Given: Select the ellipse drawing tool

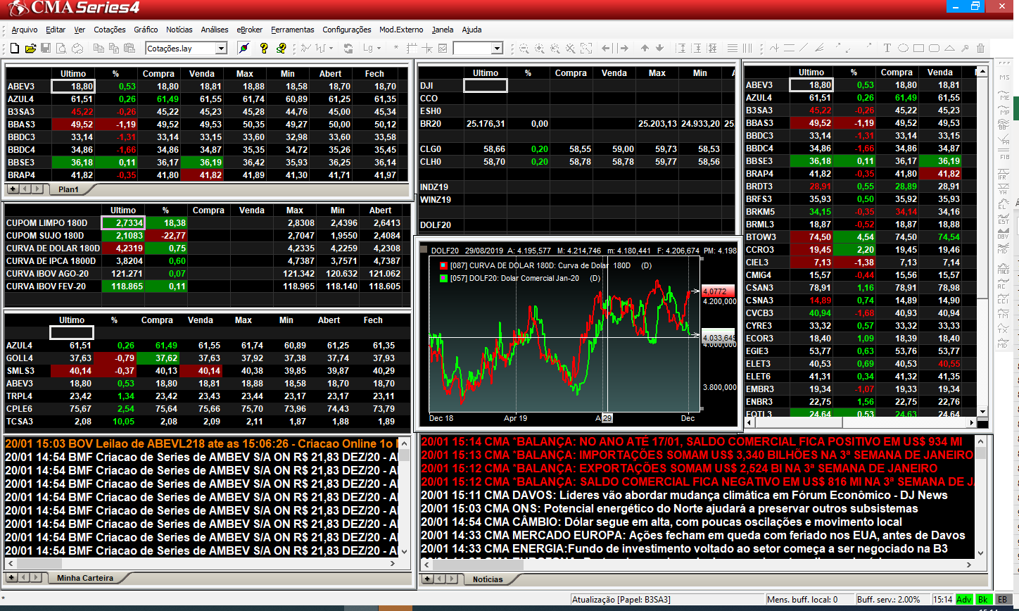Looking at the screenshot, I should 903,49.
